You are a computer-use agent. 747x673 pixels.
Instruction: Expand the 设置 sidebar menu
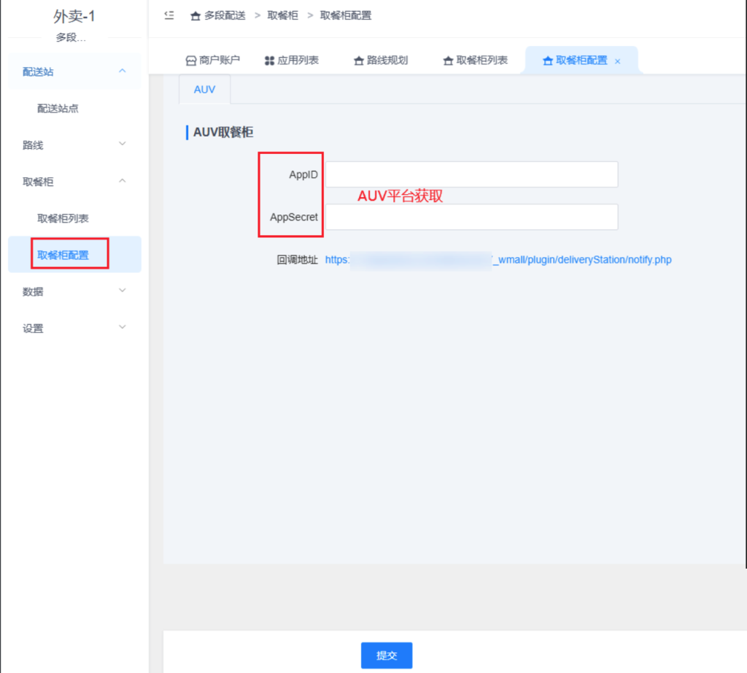coord(122,327)
